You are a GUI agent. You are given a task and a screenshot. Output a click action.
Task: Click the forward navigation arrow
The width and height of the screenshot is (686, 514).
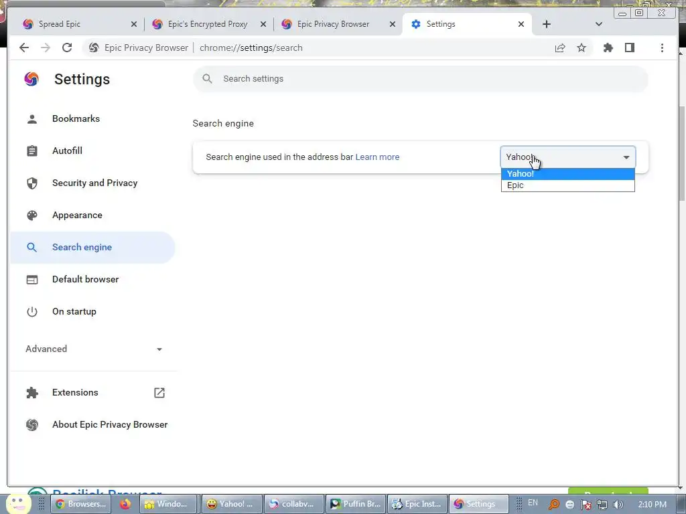46,48
